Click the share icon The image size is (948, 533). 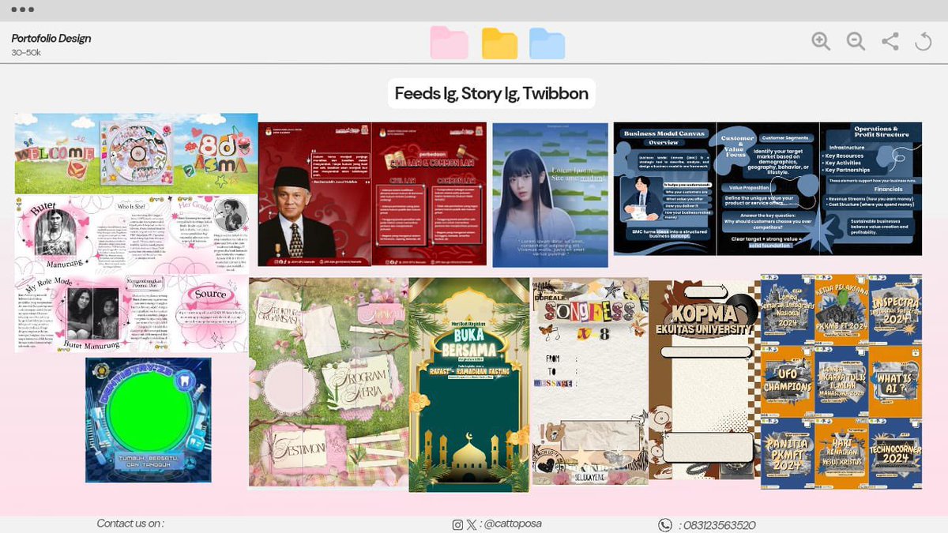click(890, 42)
